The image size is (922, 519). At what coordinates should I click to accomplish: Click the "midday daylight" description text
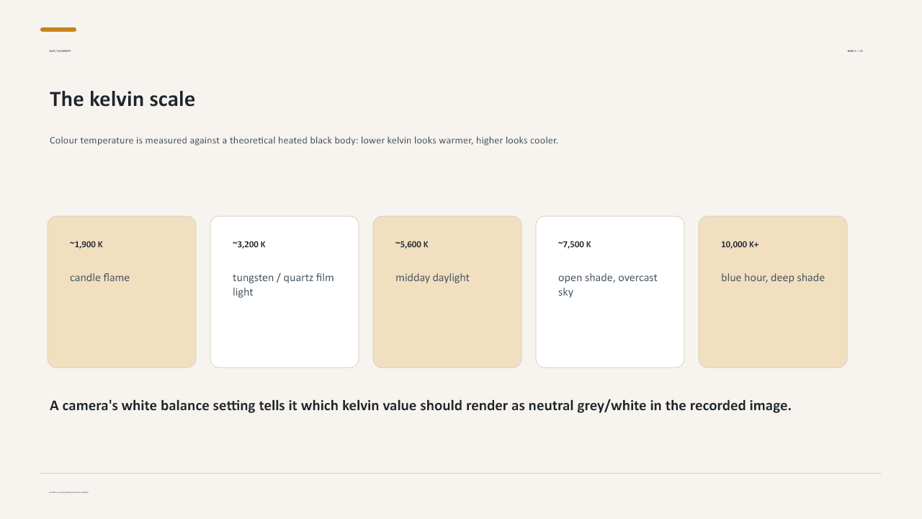(x=432, y=278)
